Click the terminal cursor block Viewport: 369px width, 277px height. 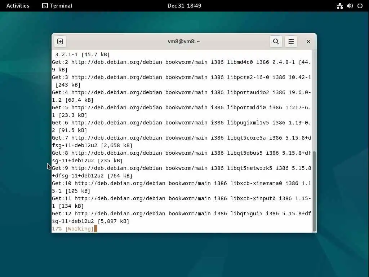point(95,229)
